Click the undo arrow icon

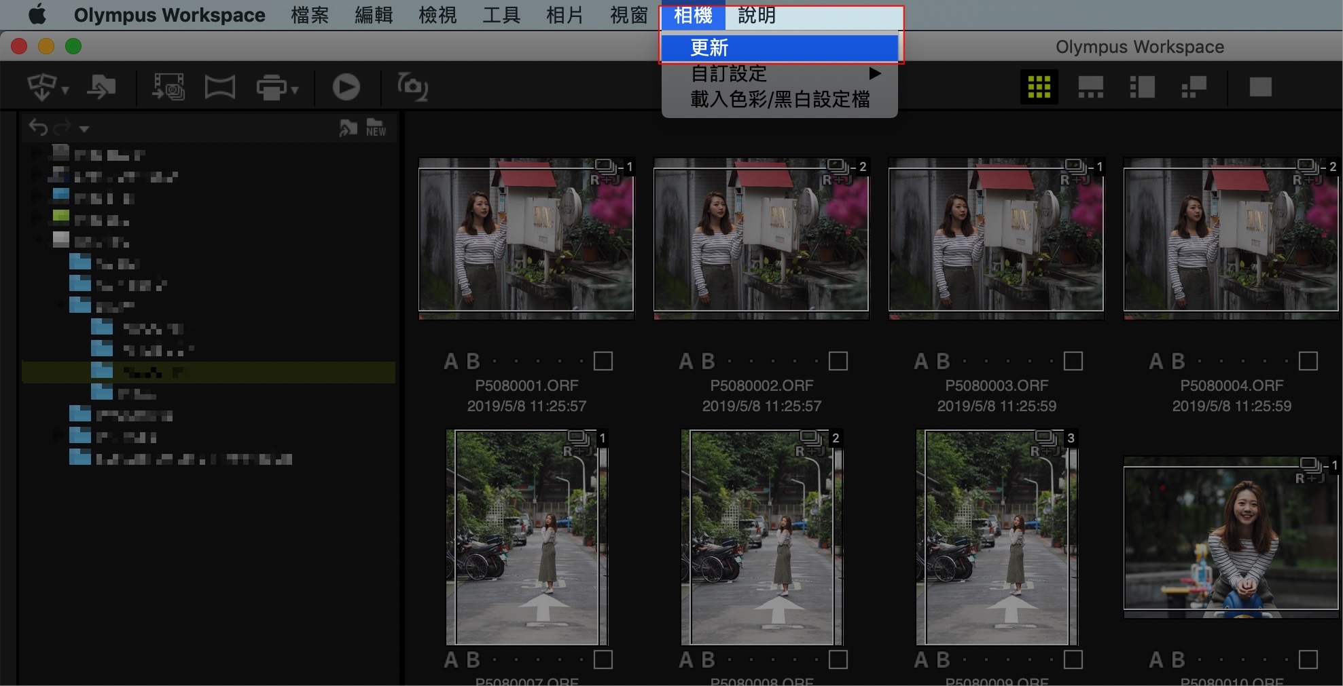coord(38,128)
